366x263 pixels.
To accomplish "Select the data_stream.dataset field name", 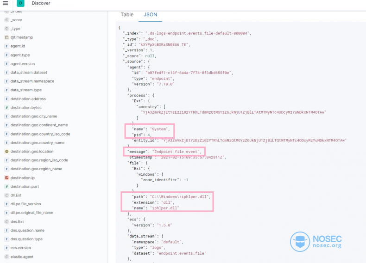I will click(29, 73).
